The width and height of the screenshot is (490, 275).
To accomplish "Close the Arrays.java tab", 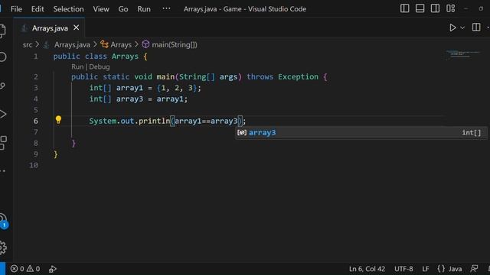I will (77, 27).
